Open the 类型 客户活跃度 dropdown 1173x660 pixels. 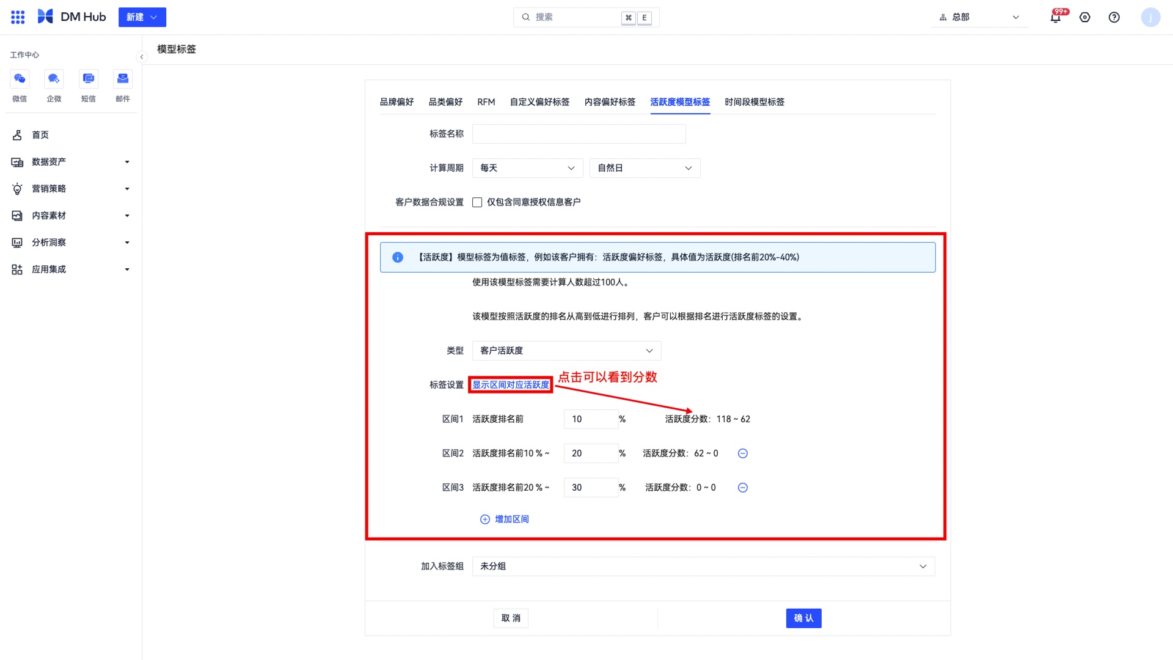click(x=567, y=351)
